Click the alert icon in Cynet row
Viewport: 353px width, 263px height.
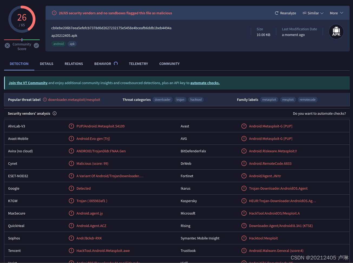(71, 163)
